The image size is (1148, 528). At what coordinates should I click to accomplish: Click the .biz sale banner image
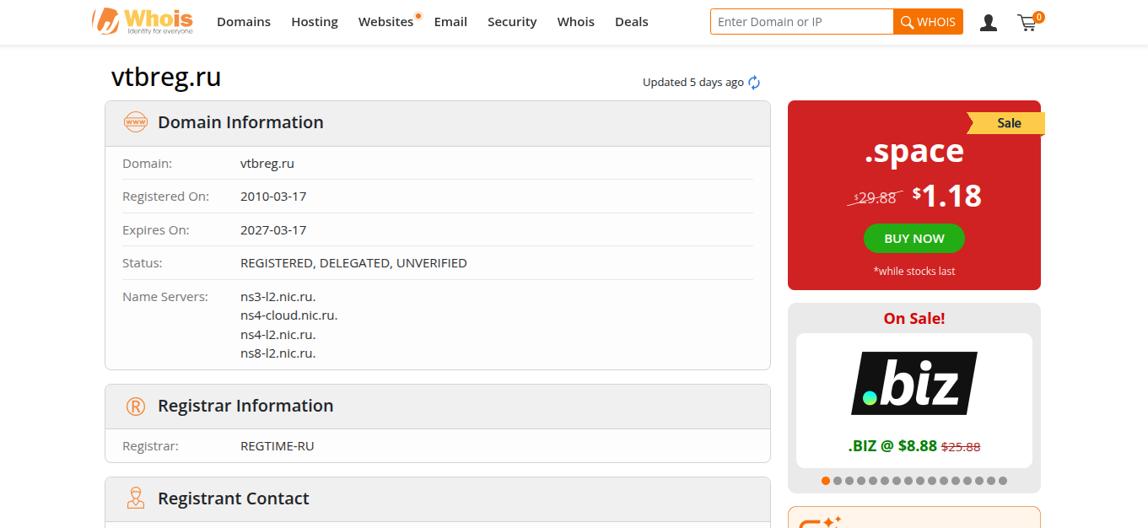[914, 383]
